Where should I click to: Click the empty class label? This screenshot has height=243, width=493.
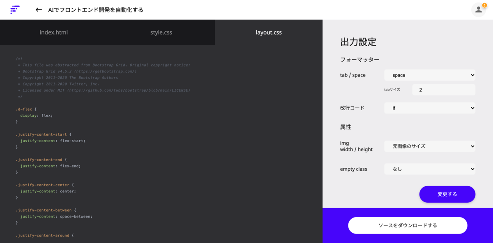tap(354, 169)
